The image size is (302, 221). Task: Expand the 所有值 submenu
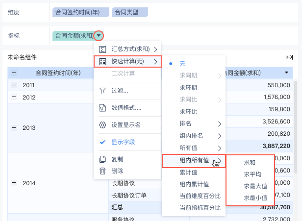coord(194,148)
